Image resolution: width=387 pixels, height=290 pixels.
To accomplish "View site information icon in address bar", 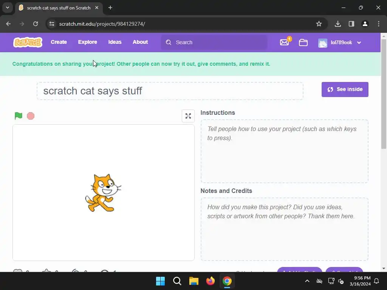I will pos(51,24).
